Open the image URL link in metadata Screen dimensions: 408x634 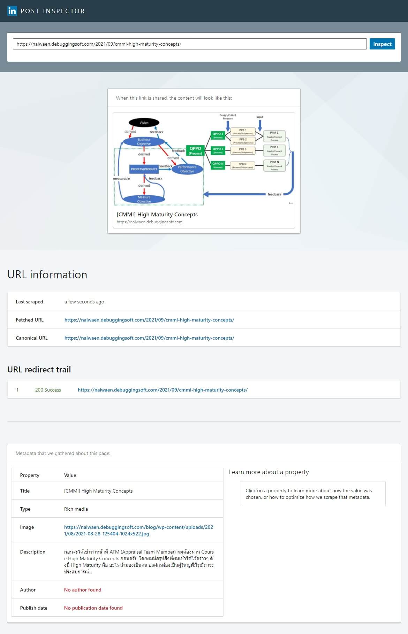click(138, 531)
